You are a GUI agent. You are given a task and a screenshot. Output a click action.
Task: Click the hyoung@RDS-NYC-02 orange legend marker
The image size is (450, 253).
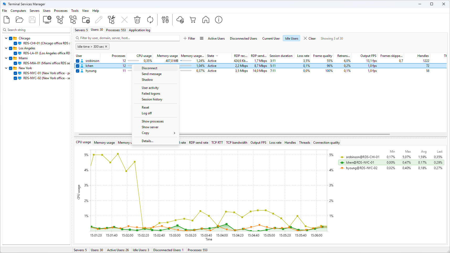(342, 168)
